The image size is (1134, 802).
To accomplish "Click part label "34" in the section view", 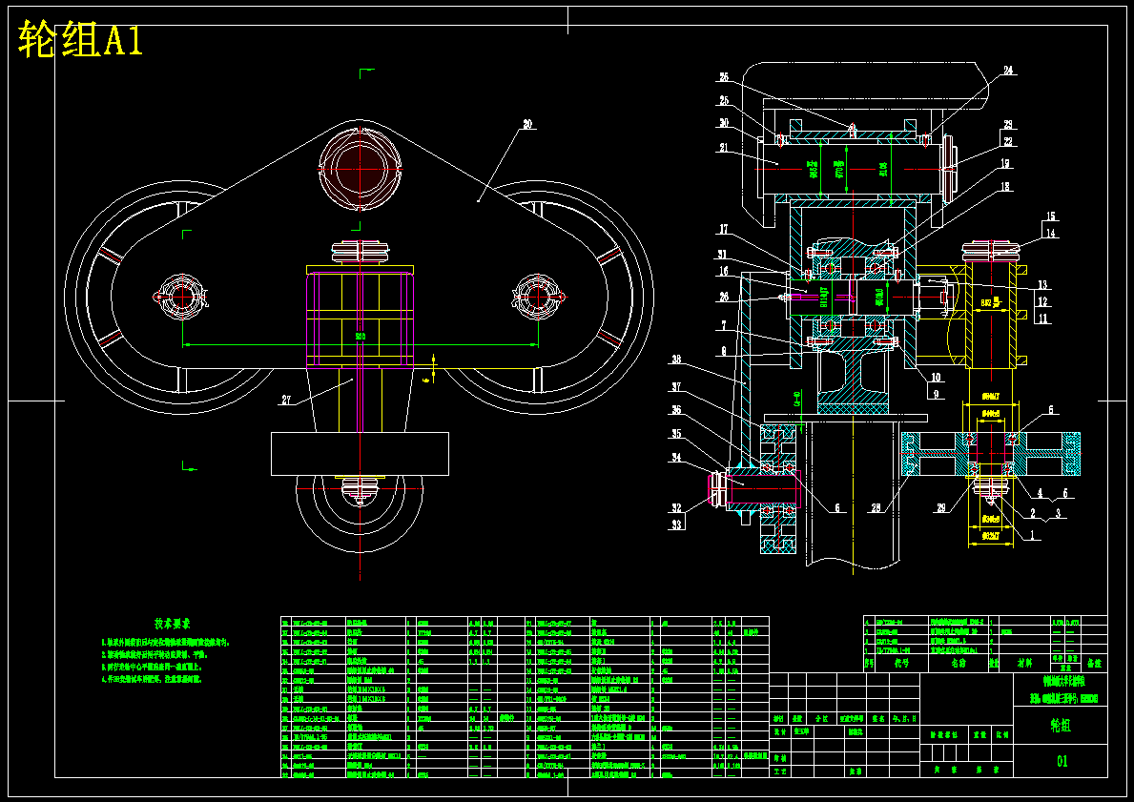I will tap(676, 458).
